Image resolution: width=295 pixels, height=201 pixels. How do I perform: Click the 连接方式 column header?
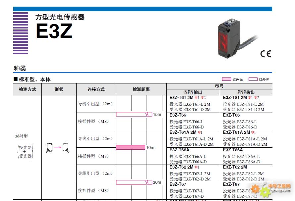[96, 89]
